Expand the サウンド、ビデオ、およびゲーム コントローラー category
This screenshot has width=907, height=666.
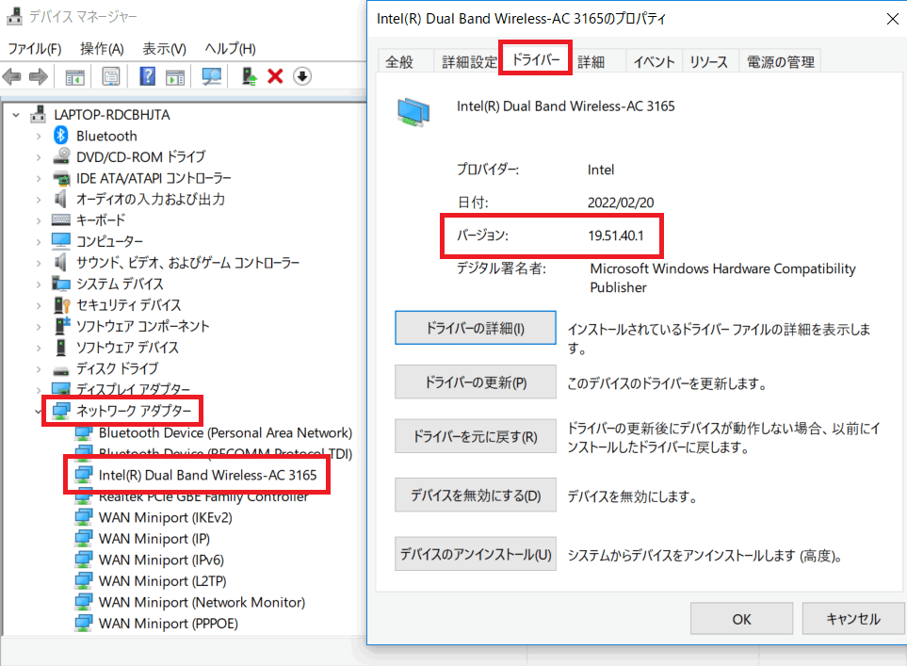[39, 263]
